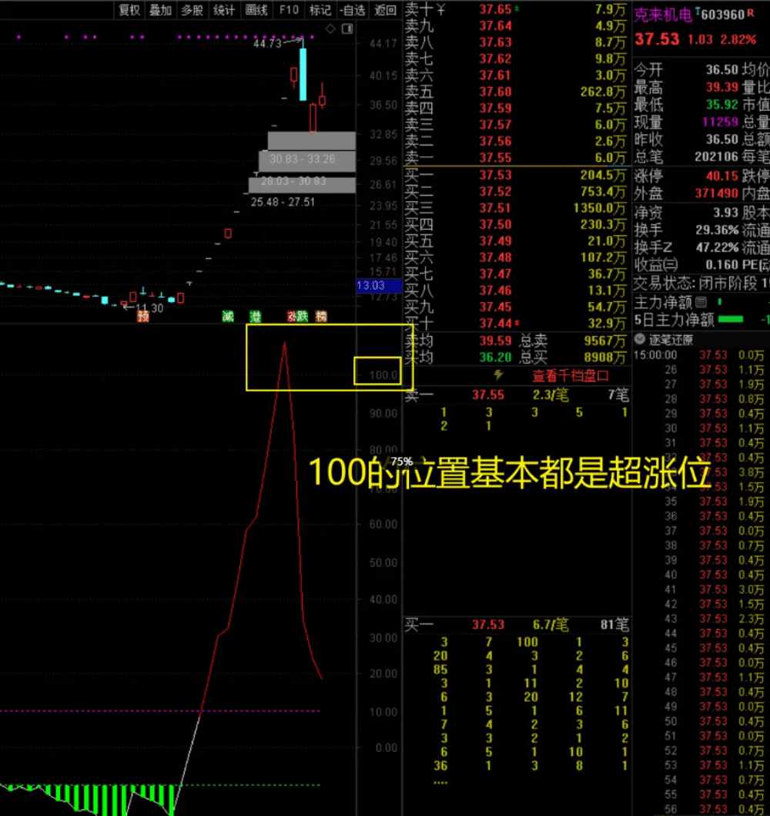The width and height of the screenshot is (770, 816).
Task: Click the queue order of 100 lots
Action: (527, 642)
